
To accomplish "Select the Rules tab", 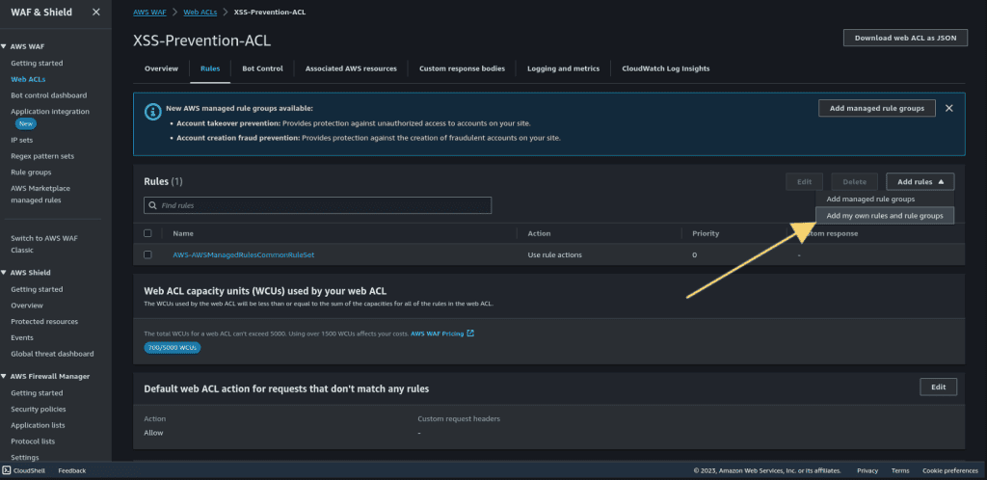I will tap(210, 68).
